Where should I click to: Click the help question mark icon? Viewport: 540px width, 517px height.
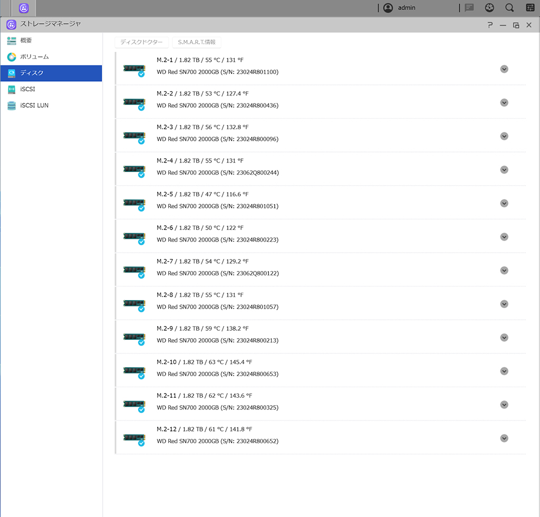490,25
